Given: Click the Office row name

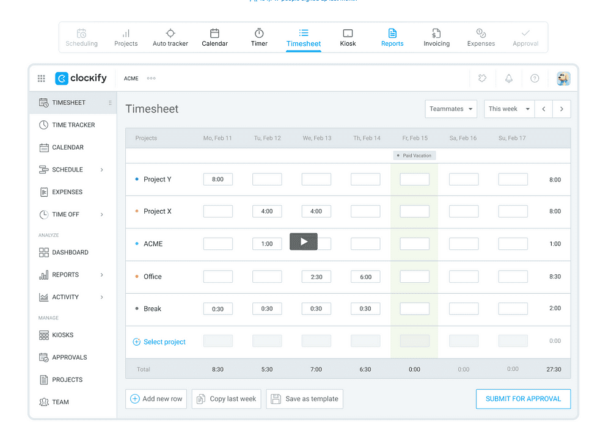Looking at the screenshot, I should [x=152, y=277].
